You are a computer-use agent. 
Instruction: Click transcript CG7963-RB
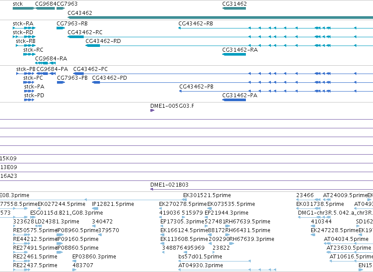click(60, 28)
